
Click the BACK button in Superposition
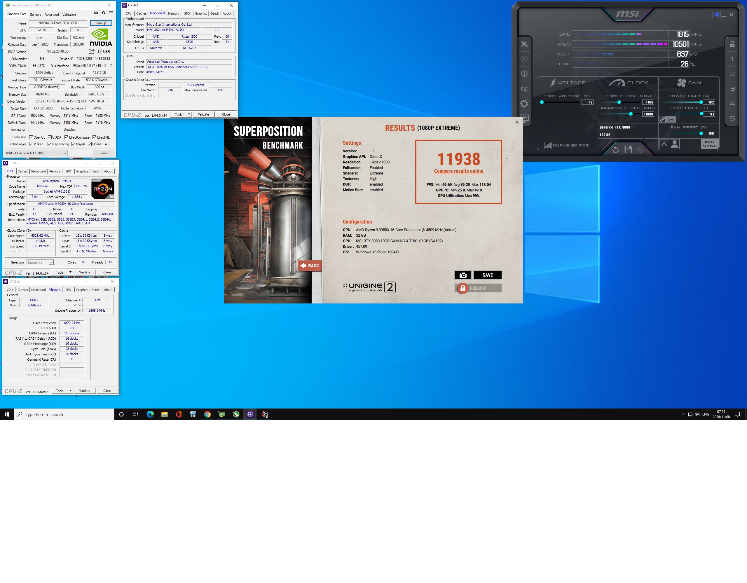pyautogui.click(x=310, y=266)
